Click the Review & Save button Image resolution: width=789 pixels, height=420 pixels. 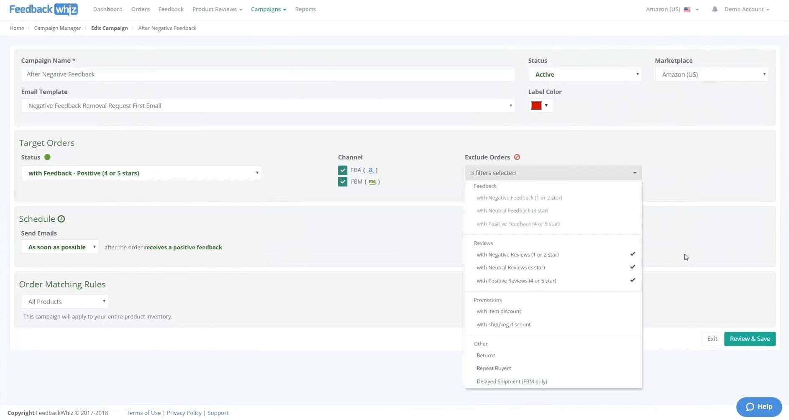coord(750,339)
